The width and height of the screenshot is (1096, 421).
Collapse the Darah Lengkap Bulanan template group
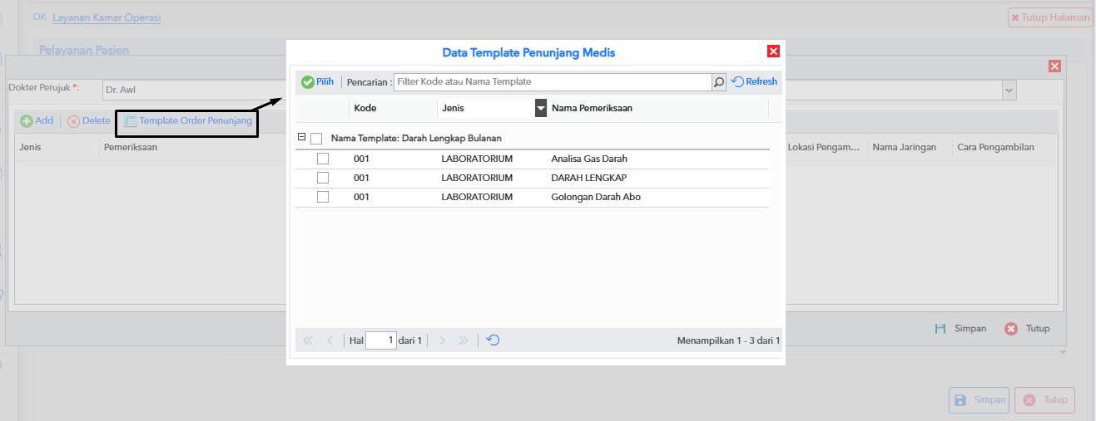301,138
